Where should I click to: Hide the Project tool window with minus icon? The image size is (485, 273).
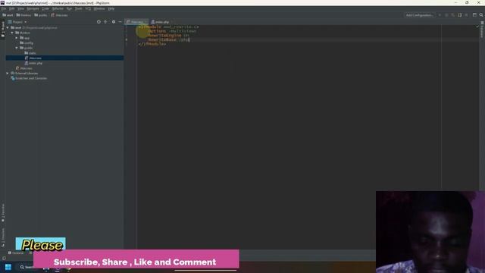(x=120, y=22)
